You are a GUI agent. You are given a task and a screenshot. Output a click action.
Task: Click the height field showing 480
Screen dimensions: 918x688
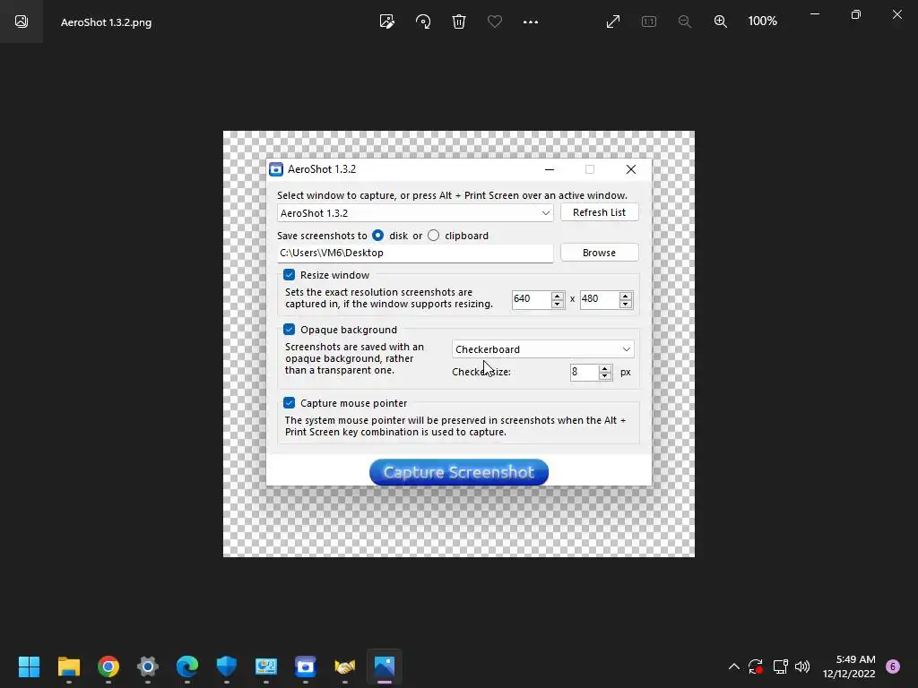coord(599,299)
